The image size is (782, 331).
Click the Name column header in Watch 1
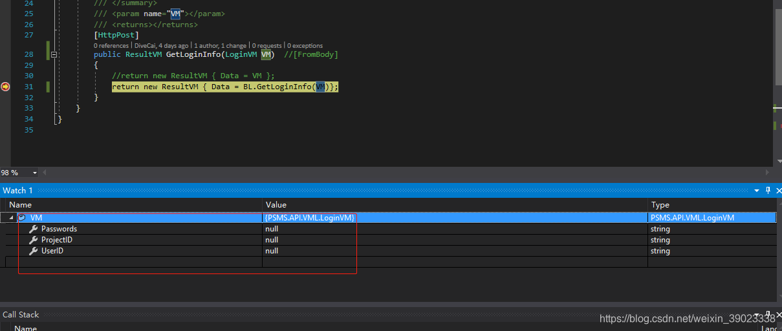click(x=134, y=205)
